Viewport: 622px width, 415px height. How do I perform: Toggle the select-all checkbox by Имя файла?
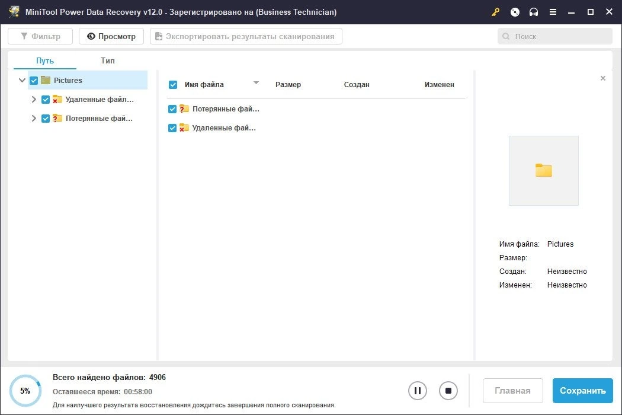pos(173,85)
